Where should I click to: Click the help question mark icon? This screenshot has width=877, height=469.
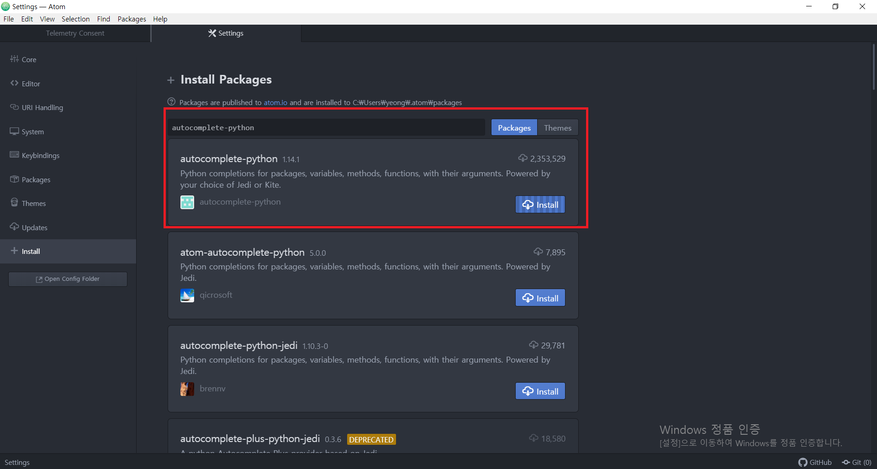tap(171, 102)
